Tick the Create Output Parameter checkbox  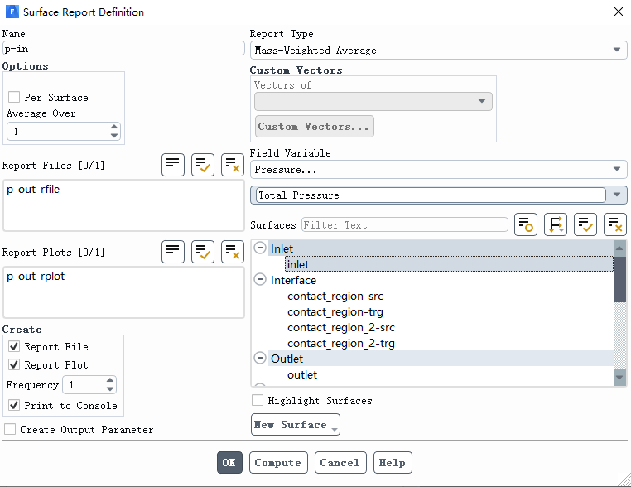(x=10, y=429)
